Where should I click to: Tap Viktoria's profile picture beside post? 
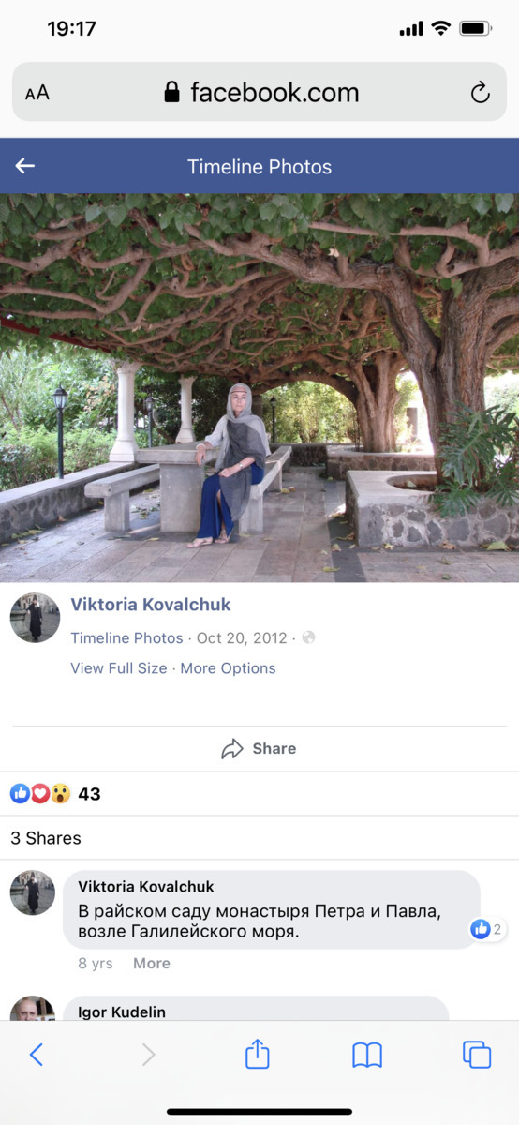(x=35, y=618)
